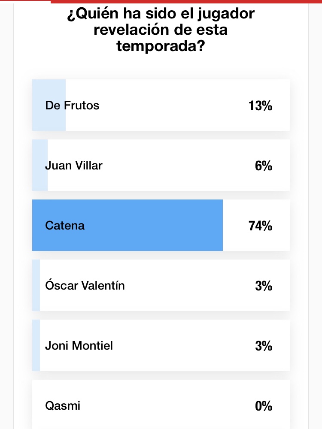
Task: Click the 0% result for Qasmi
Action: [x=263, y=406]
